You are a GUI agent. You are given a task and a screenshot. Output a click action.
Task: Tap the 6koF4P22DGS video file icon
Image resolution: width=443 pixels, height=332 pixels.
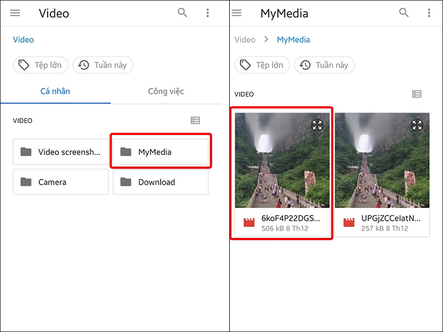(249, 222)
